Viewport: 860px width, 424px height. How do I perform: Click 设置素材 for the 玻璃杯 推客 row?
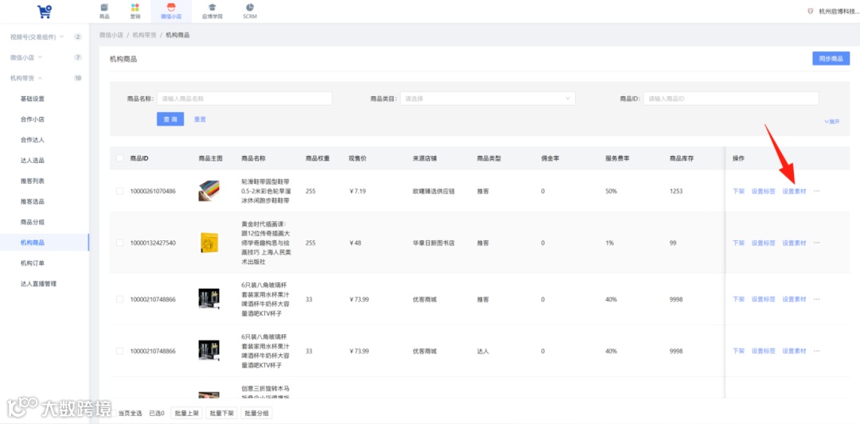coord(794,299)
